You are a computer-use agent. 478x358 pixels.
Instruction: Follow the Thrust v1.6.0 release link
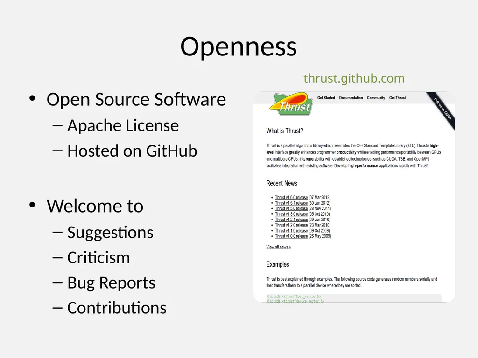(x=291, y=197)
